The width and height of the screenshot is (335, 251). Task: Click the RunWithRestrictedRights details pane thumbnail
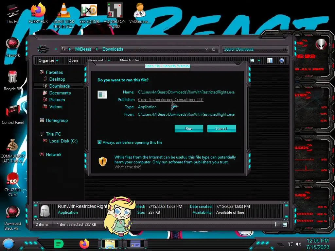click(45, 211)
